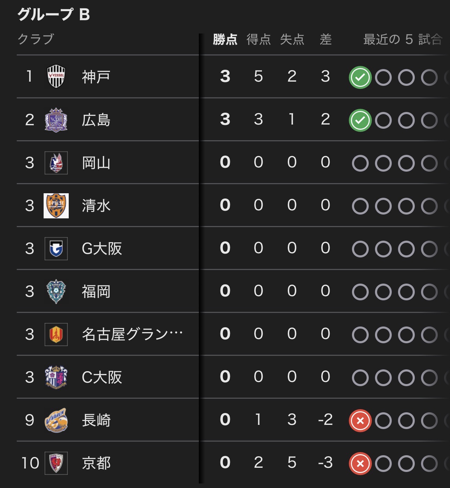Click the Vissel Kobe club crest
Image resolution: width=450 pixels, height=488 pixels.
(x=56, y=76)
